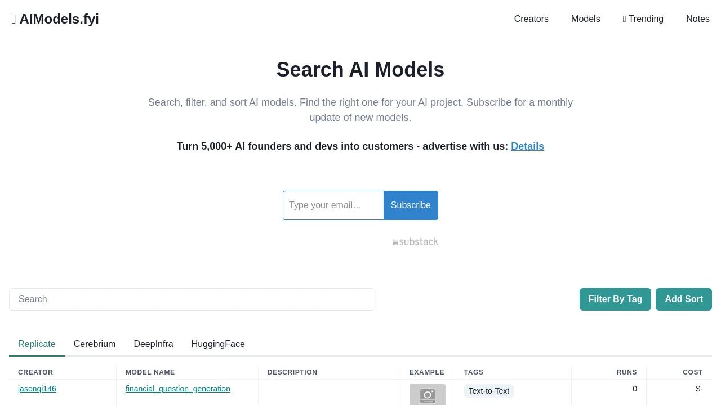Click the Substack logo
This screenshot has height=405, width=721.
tap(415, 242)
